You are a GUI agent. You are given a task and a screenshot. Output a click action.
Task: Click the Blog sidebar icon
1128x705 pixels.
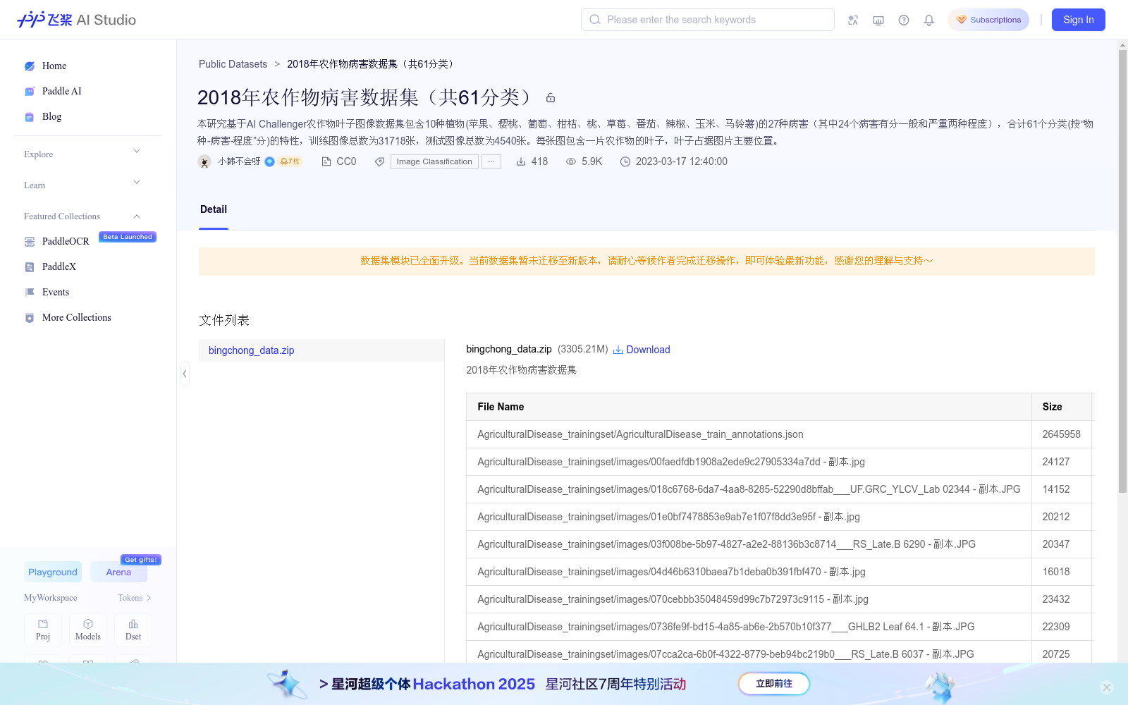[x=30, y=117]
